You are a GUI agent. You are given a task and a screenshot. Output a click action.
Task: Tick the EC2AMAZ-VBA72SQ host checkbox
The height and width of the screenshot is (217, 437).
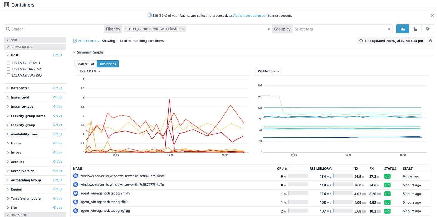[x=8, y=75]
